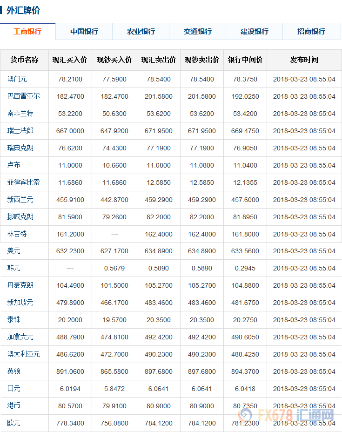The image size is (342, 432).
Task: Select the 工商银行 tab
Action: coord(27,31)
